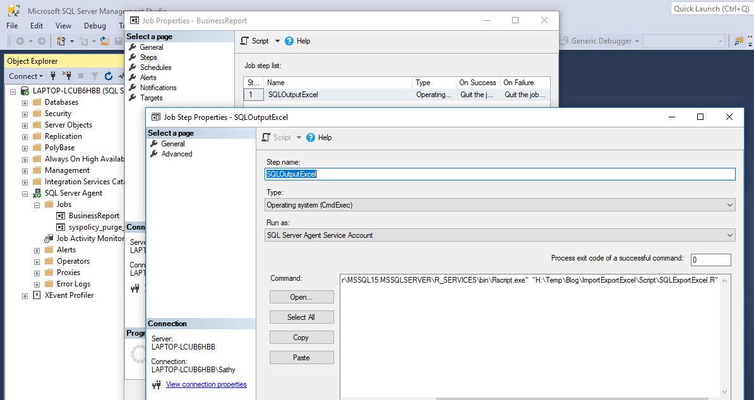The width and height of the screenshot is (754, 400).
Task: Click the Help button in Job Step Properties
Action: click(320, 138)
